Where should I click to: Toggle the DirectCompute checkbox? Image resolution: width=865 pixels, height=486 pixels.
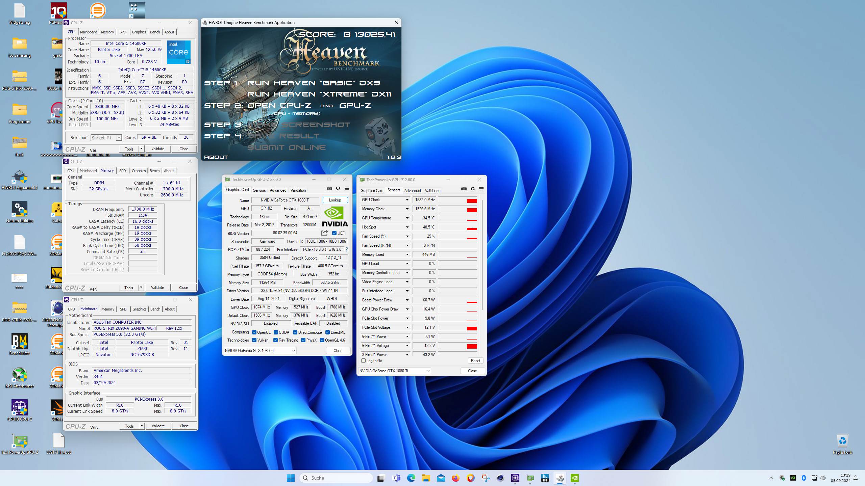pos(295,332)
